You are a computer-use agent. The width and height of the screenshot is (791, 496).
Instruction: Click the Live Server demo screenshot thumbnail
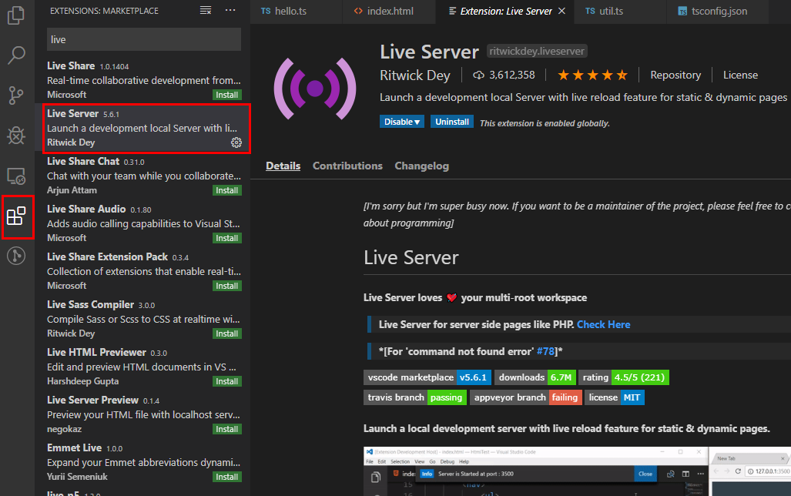tap(577, 471)
